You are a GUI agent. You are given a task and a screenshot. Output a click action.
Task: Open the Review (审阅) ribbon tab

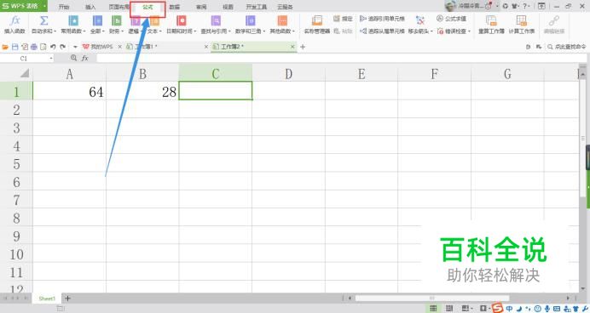201,7
